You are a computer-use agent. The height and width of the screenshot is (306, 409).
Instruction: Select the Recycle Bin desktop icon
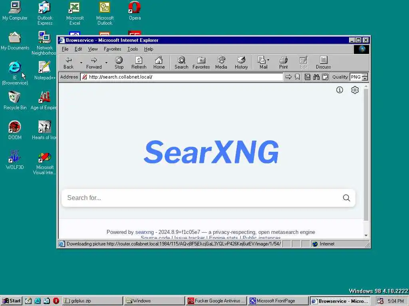15,100
